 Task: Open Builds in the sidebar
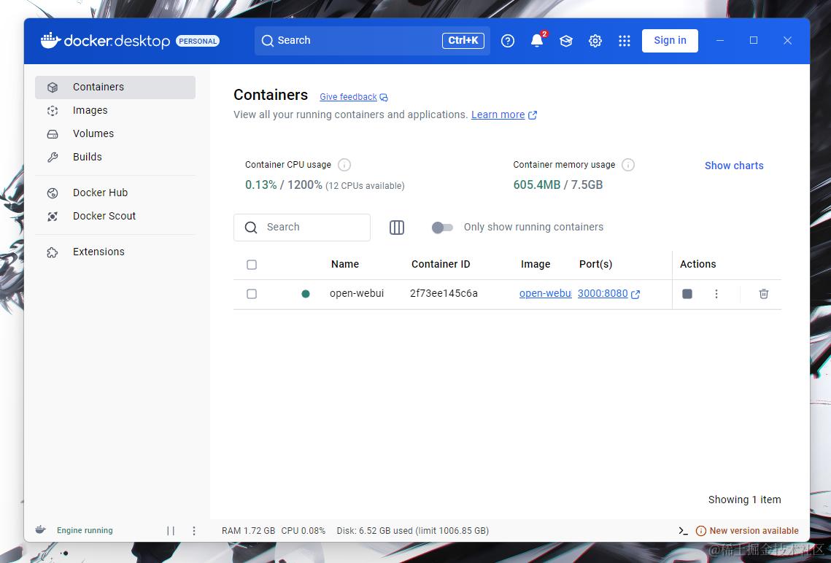point(115,157)
